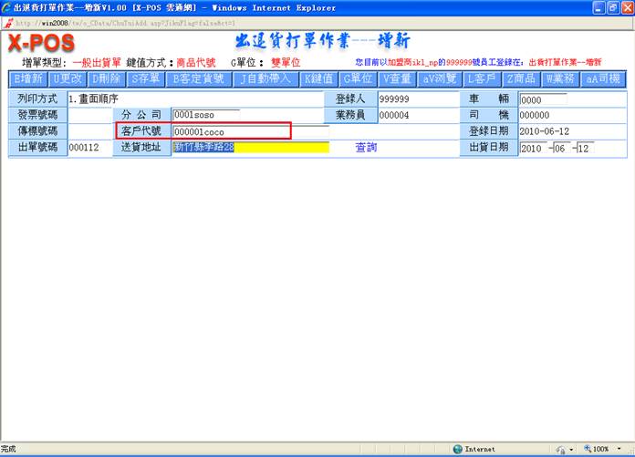Click the Z商品 product button
The image size is (635, 457).
tap(520, 79)
